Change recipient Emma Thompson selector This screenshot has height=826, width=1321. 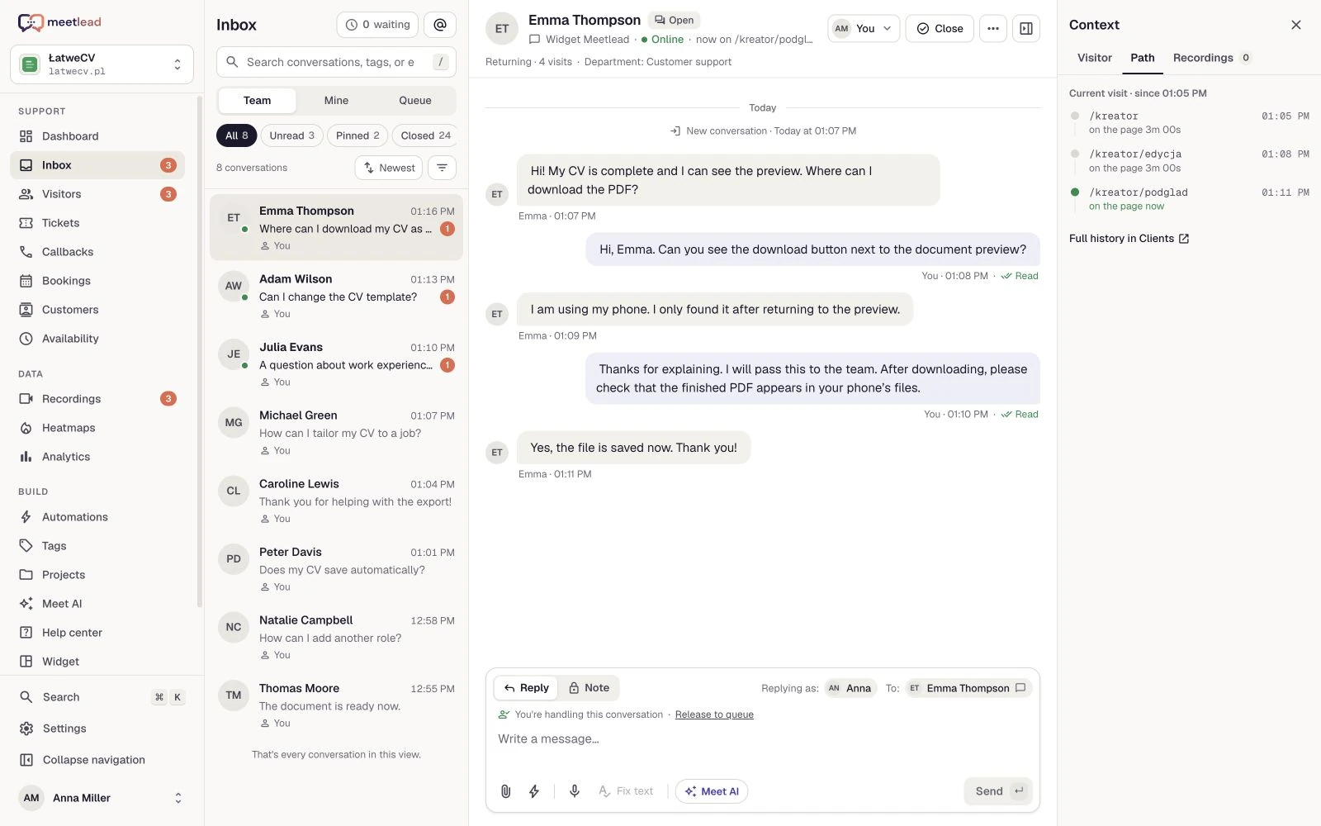click(x=968, y=688)
